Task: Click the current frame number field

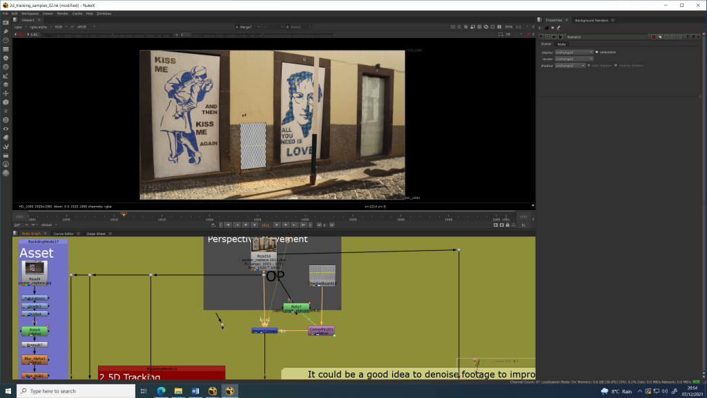Action: (x=266, y=225)
